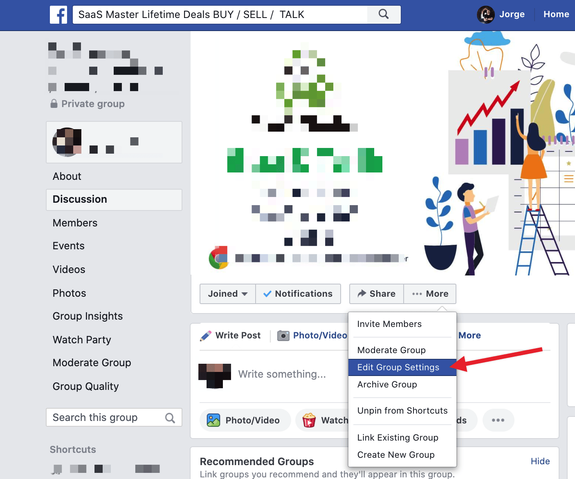Go to Home in the top bar

tap(556, 14)
